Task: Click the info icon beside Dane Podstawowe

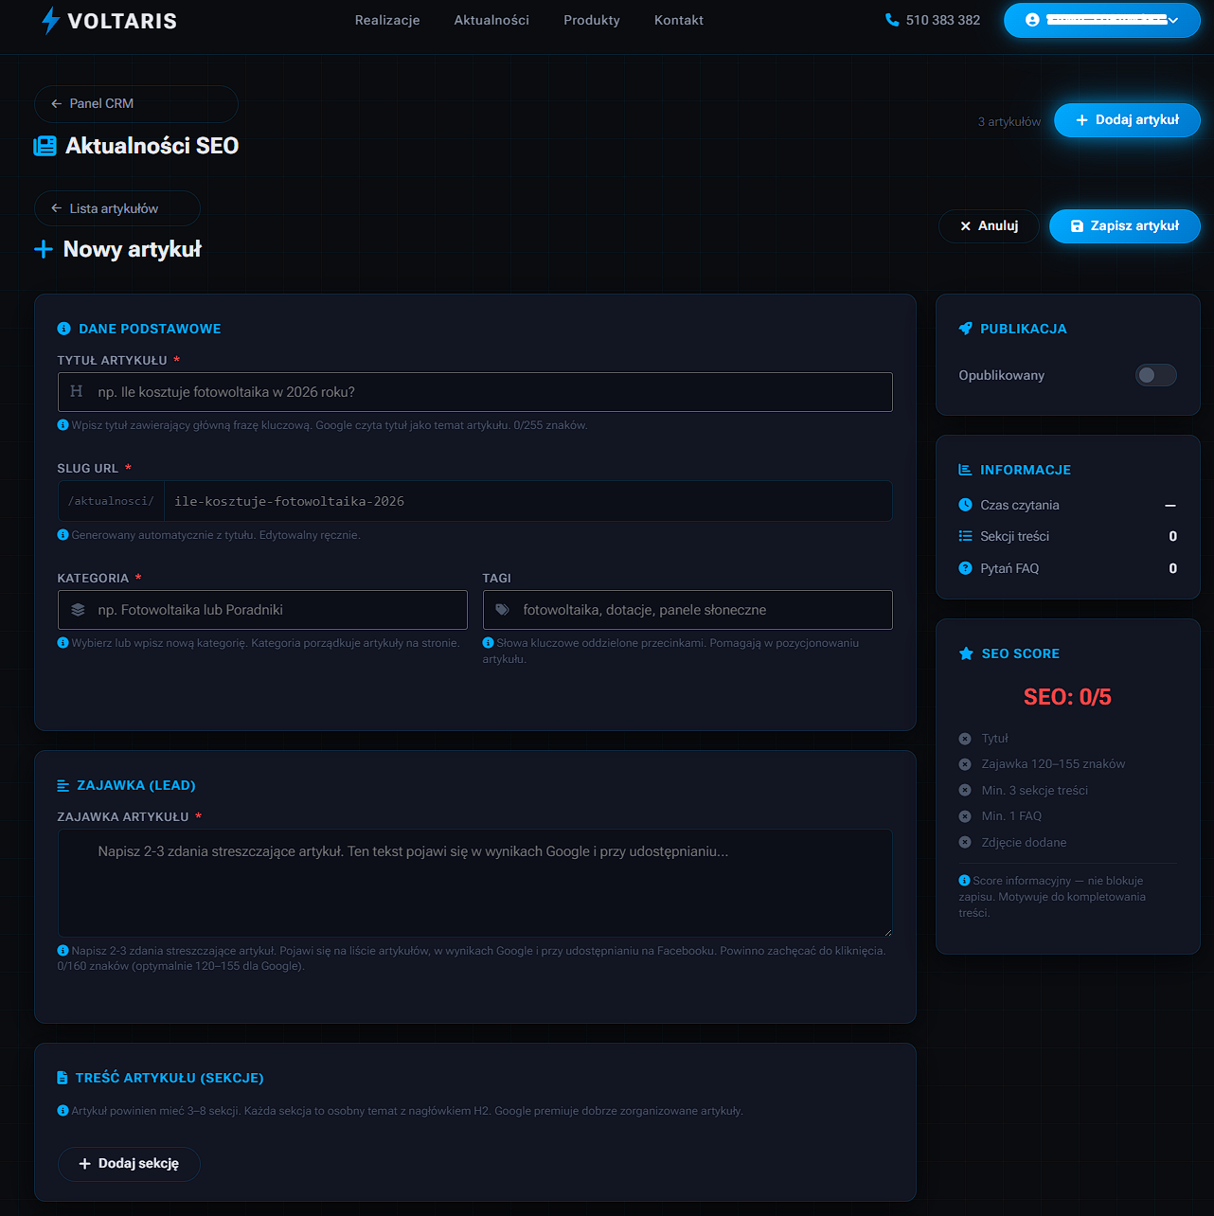Action: coord(63,329)
